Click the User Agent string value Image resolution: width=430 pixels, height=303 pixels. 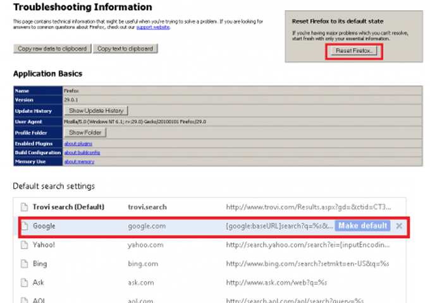[135, 122]
